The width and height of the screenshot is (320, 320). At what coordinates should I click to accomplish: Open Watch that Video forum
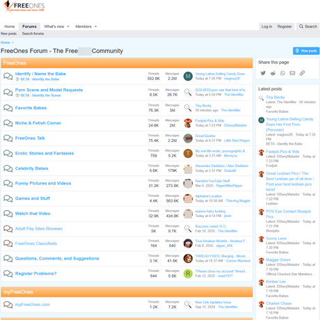pyautogui.click(x=33, y=214)
